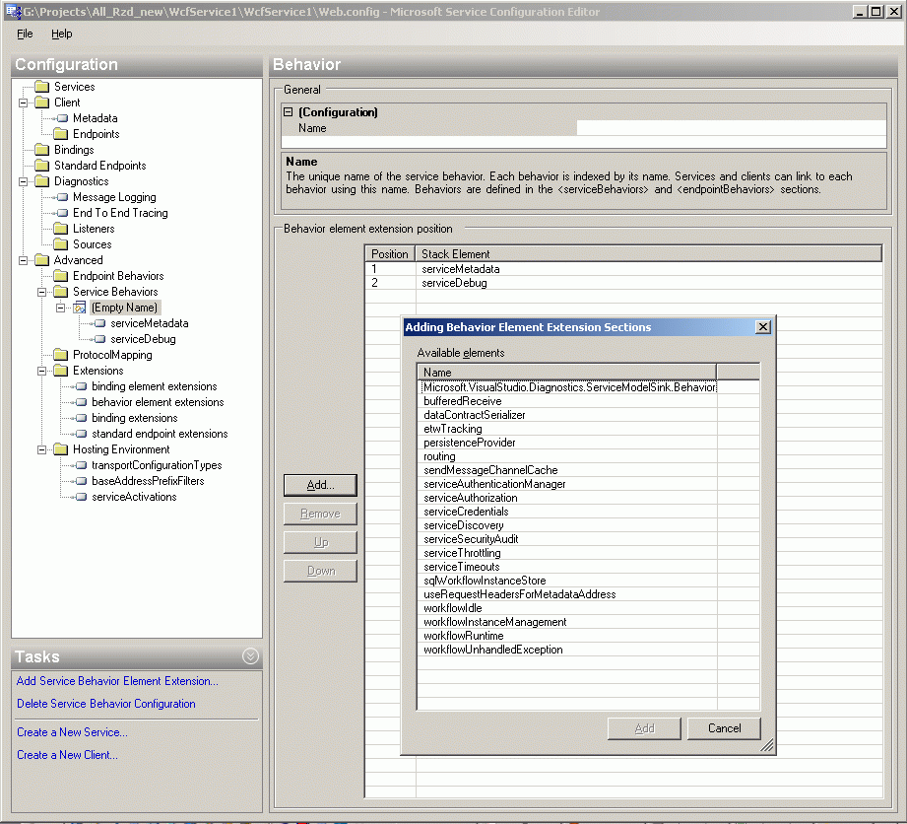Viewport: 907px width, 824px height.
Task: Click the Sources folder icon
Action: [x=61, y=244]
